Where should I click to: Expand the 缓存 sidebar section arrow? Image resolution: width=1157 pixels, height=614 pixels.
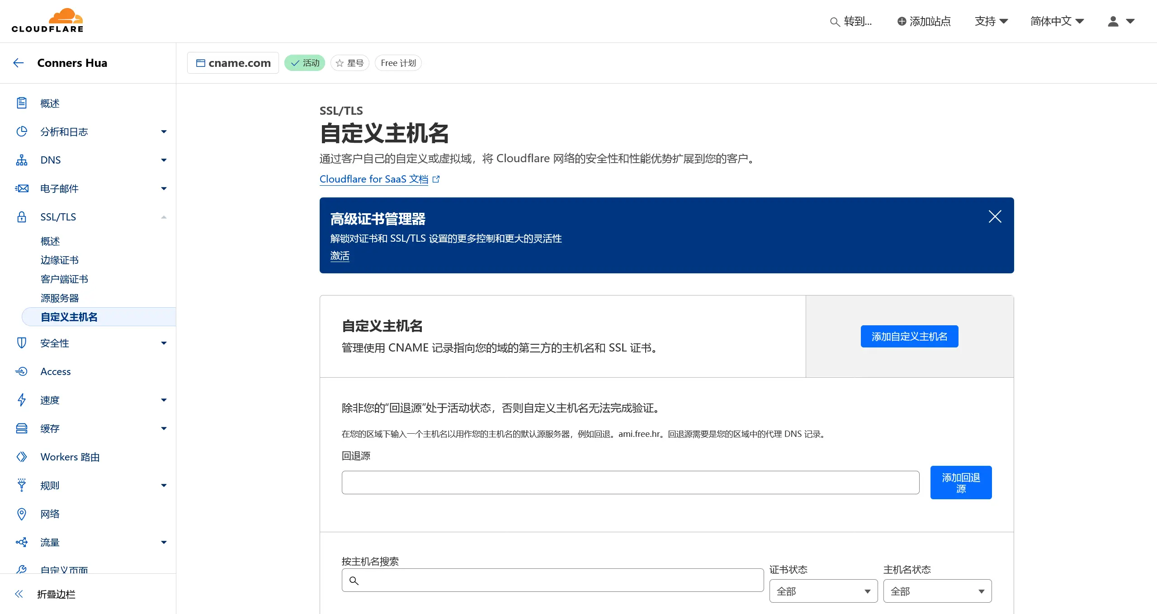click(x=164, y=428)
